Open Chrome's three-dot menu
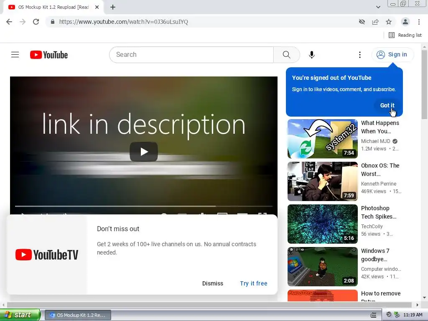This screenshot has width=428, height=321. click(419, 22)
